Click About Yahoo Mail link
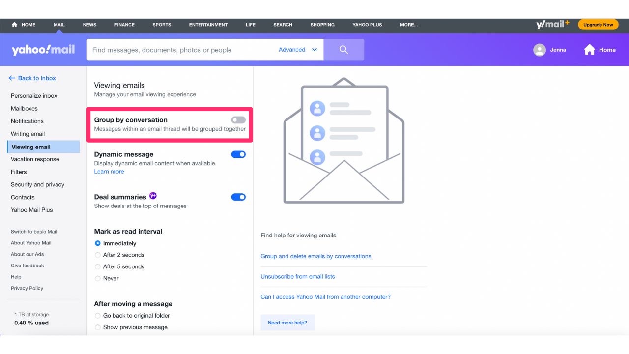The height and width of the screenshot is (354, 629). 31,243
